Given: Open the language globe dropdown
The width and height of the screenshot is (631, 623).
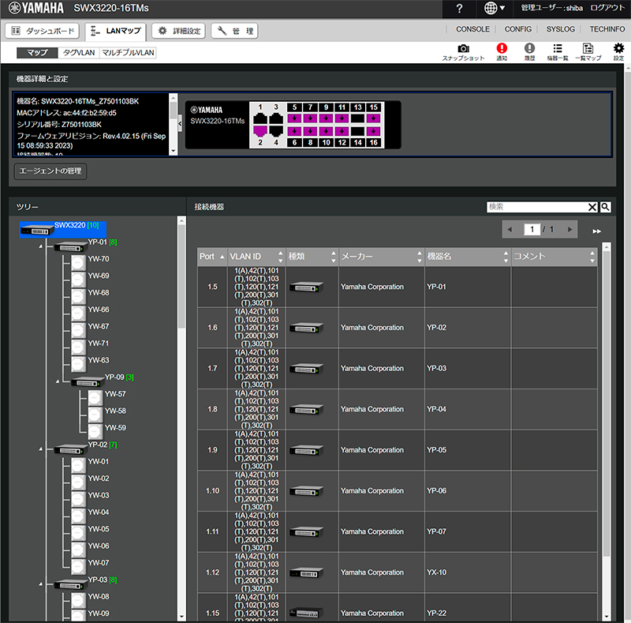Looking at the screenshot, I should click(495, 8).
